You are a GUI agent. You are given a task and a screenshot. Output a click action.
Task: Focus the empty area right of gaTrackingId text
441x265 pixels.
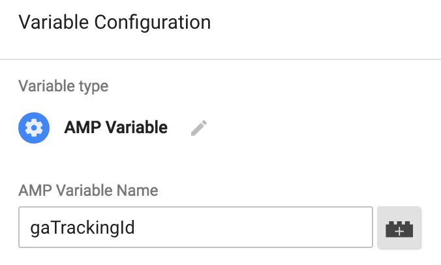(x=253, y=227)
